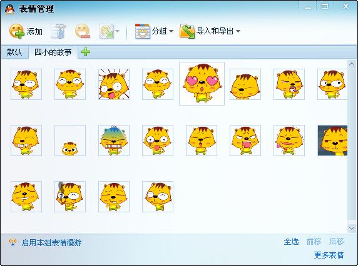Click the QQ penguin icon in the title bar
Viewport: 358px width, 266px height.
(9, 9)
